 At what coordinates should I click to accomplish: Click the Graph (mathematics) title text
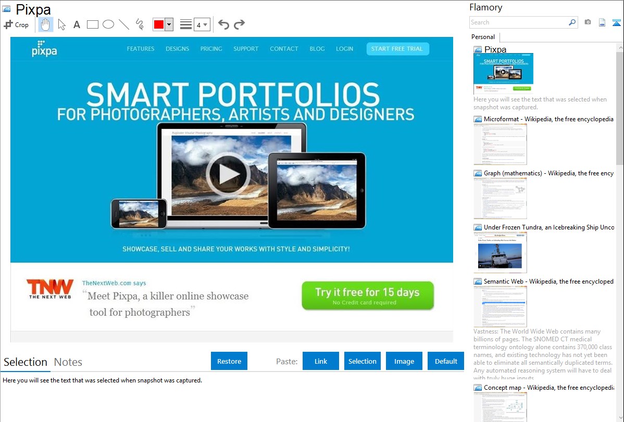tap(549, 173)
